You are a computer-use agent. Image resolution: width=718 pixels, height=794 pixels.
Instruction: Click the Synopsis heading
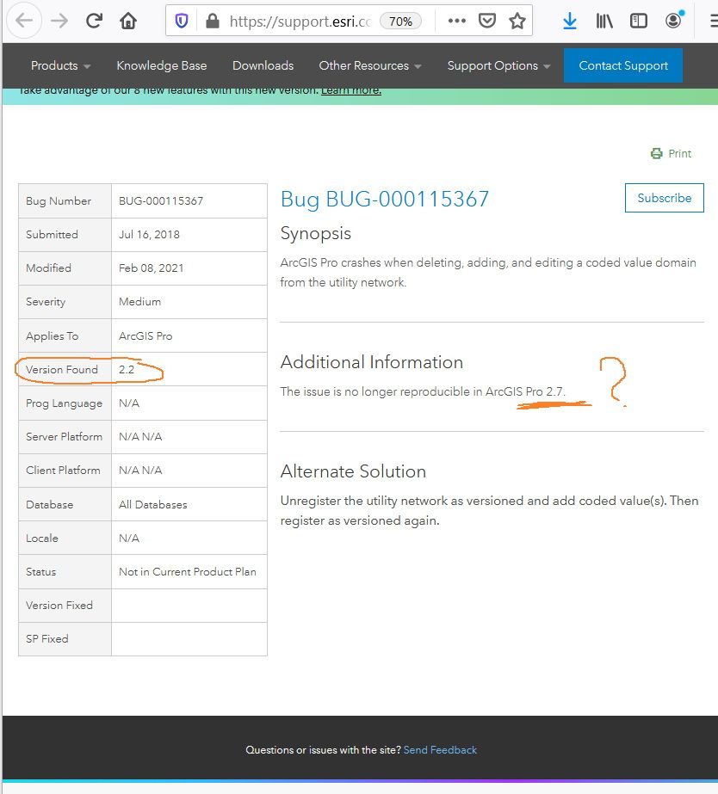click(x=316, y=233)
